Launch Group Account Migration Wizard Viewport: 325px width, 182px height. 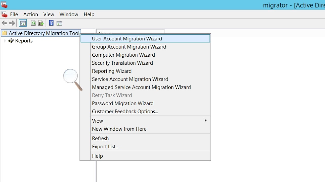[145, 47]
